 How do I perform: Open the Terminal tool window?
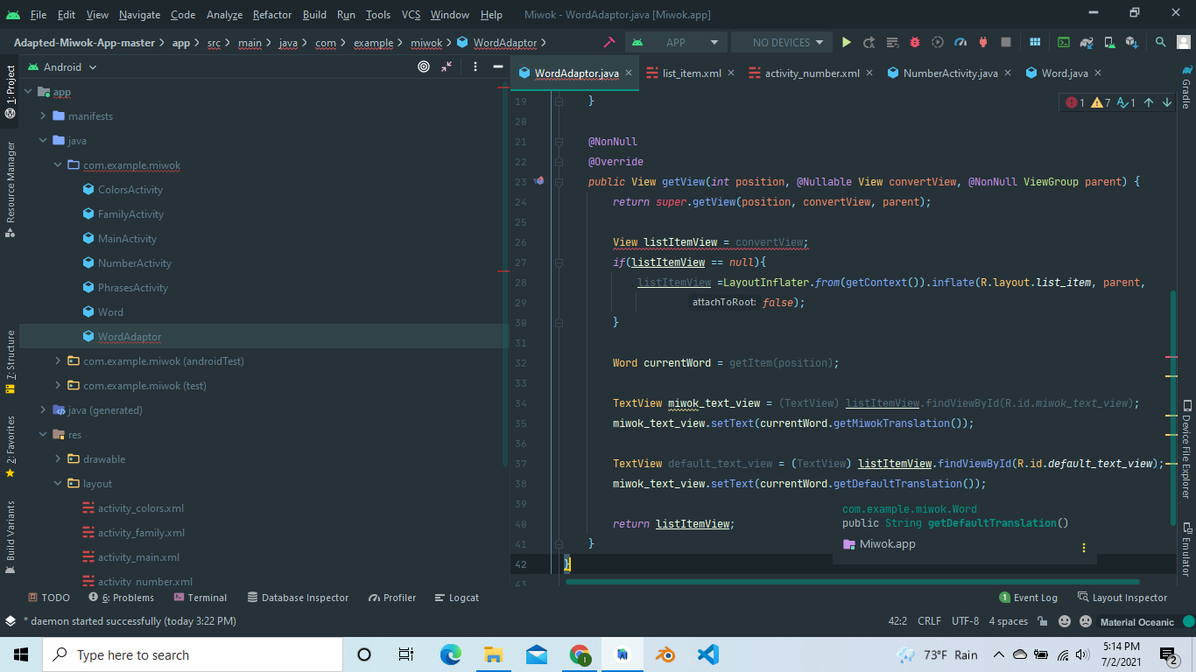click(200, 598)
